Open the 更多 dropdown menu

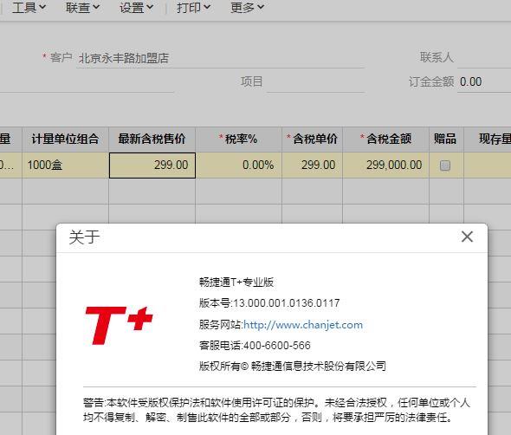click(248, 7)
